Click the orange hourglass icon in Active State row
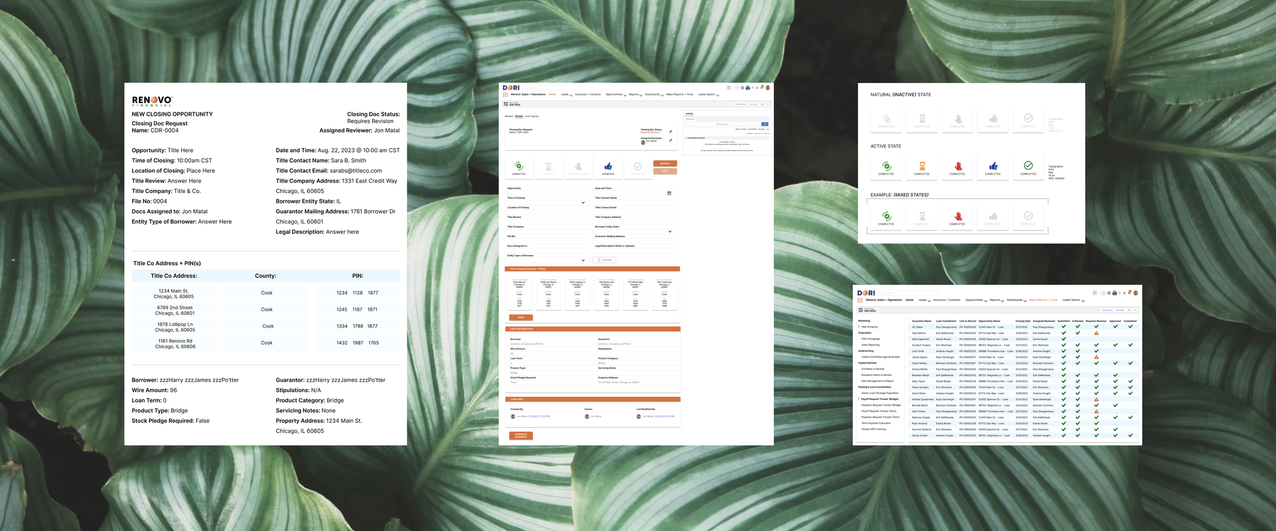Viewport: 1276px width, 531px height. coord(922,166)
